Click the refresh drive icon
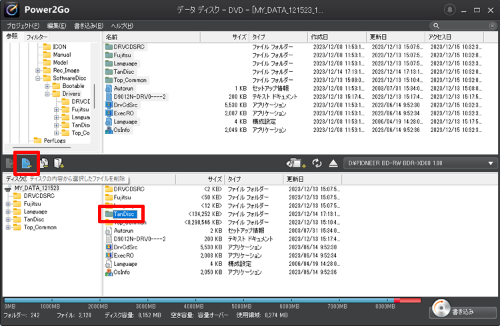 [317, 163]
